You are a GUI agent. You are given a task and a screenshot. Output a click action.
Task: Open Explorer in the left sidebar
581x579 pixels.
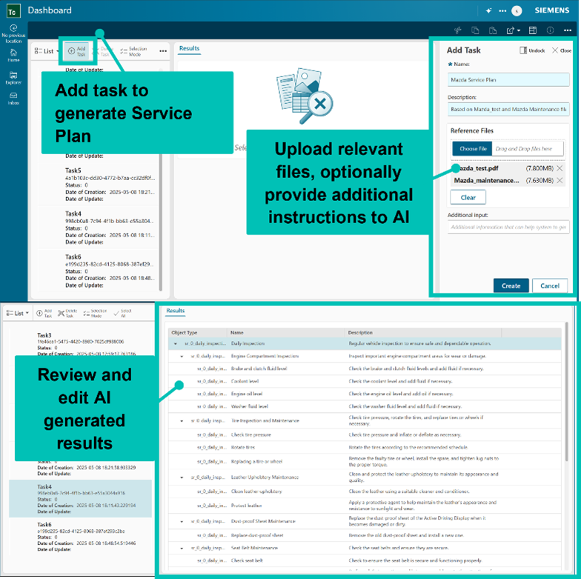coord(13,77)
